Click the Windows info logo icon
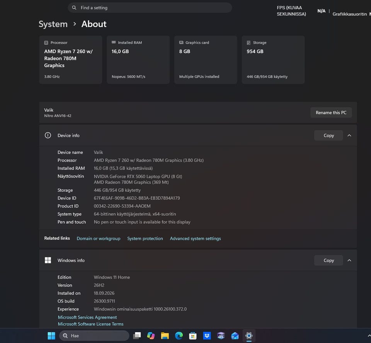 pos(48,260)
